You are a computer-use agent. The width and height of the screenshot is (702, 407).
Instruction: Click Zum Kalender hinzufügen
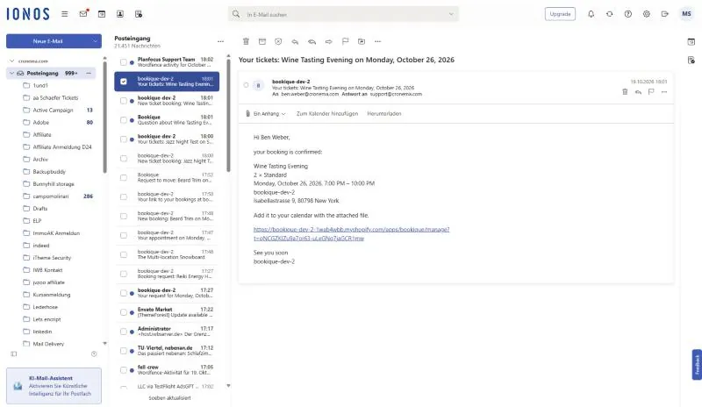[x=327, y=114]
